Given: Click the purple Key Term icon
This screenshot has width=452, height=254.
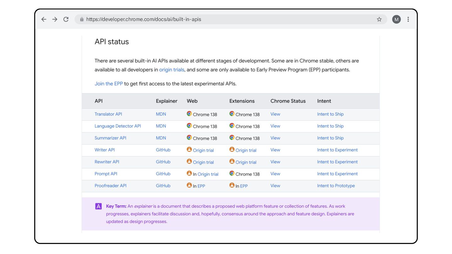Looking at the screenshot, I should click(x=99, y=206).
